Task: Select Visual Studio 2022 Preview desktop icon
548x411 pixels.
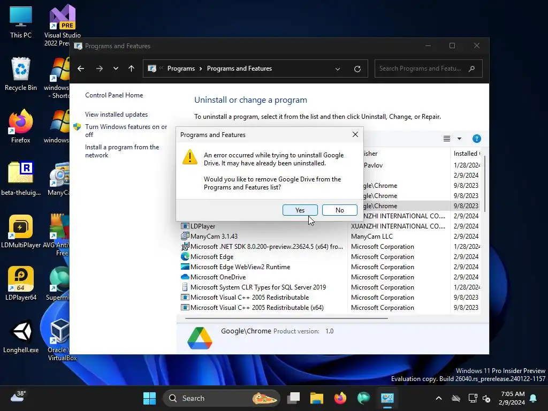Action: (x=62, y=25)
